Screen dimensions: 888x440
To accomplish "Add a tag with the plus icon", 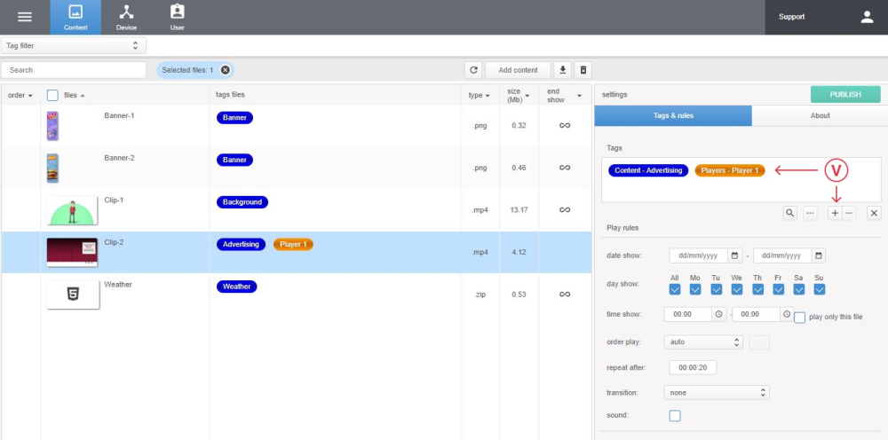I will 835,213.
